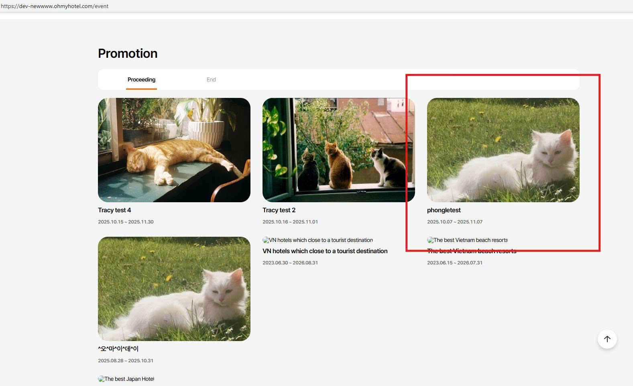Open the Tracy test 4 promotion title
The width and height of the screenshot is (633, 386).
click(114, 210)
